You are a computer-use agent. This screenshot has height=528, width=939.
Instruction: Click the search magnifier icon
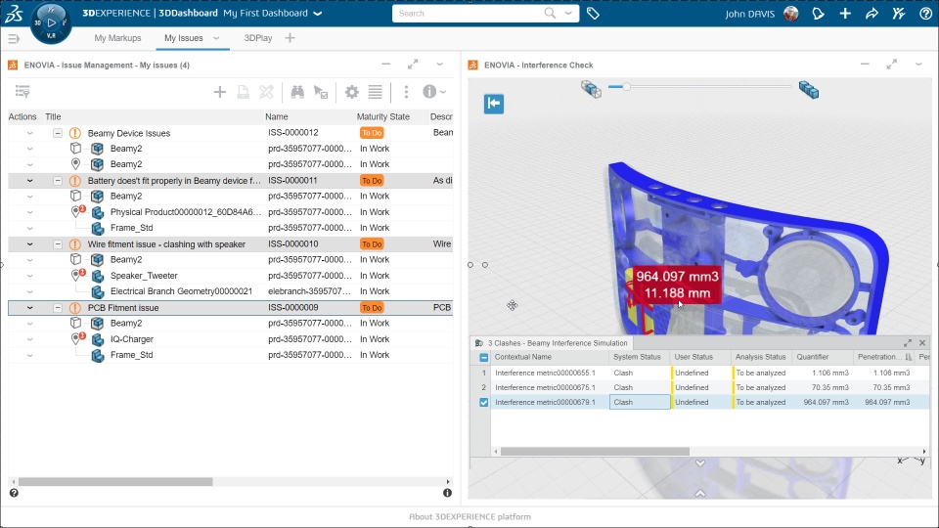(550, 13)
